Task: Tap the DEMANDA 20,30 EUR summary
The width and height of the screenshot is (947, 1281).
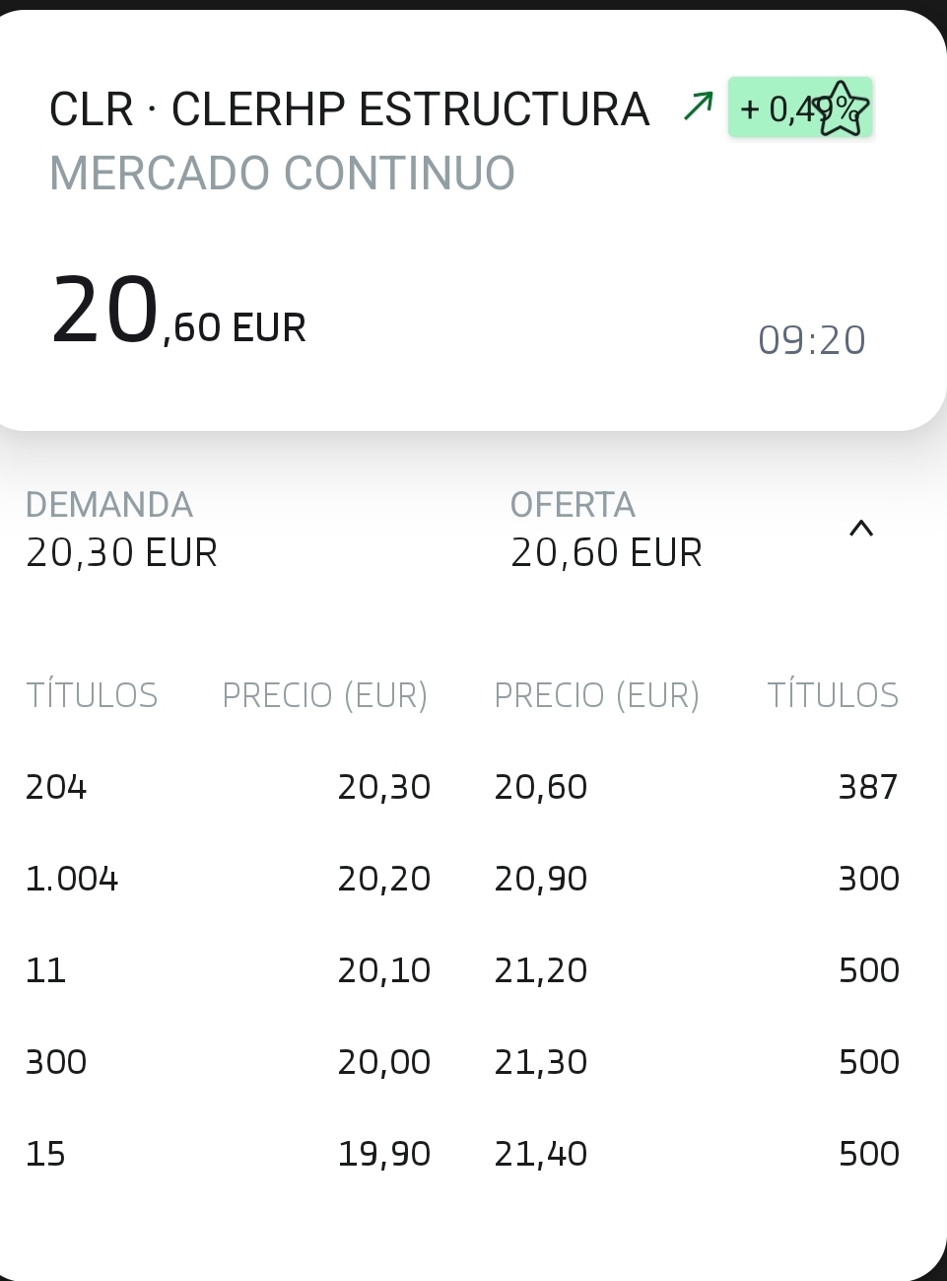Action: point(121,530)
